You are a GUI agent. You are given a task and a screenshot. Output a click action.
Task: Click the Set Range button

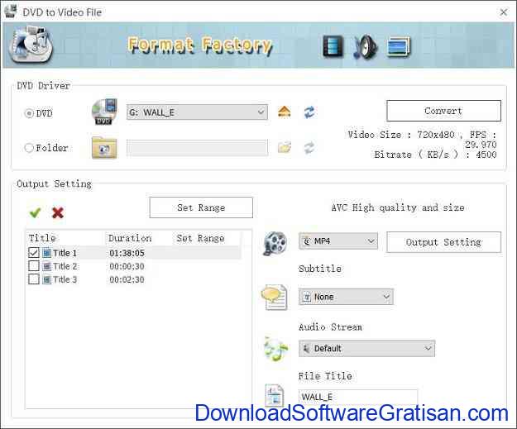pos(201,207)
